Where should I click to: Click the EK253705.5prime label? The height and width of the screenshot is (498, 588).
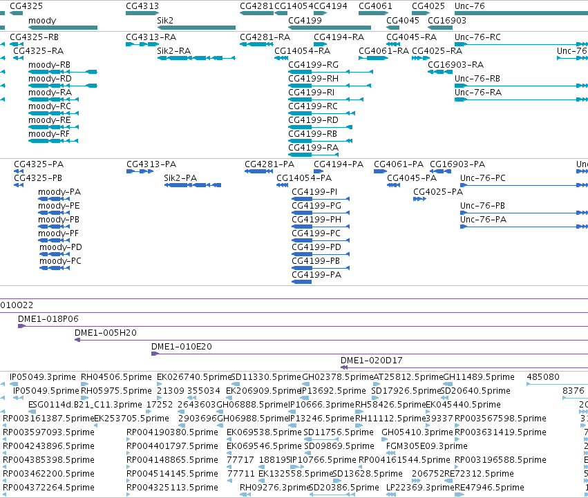click(x=131, y=419)
